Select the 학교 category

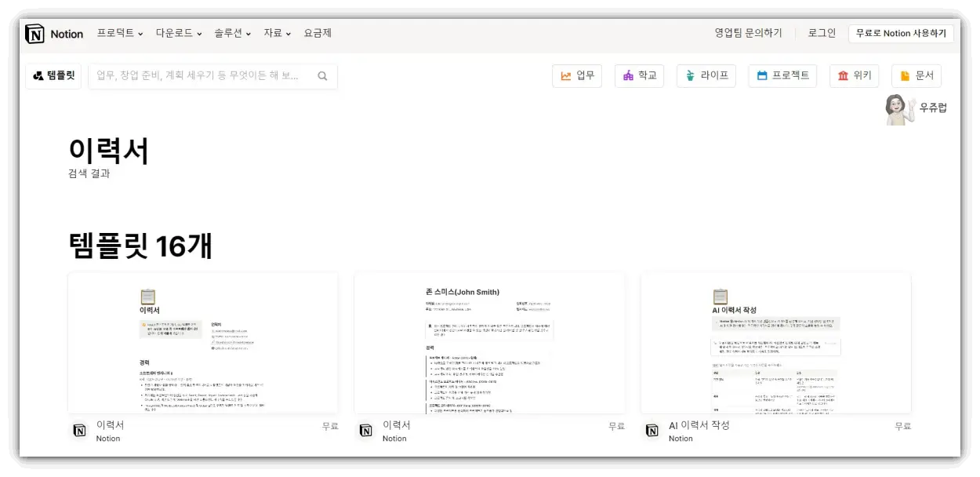[639, 76]
